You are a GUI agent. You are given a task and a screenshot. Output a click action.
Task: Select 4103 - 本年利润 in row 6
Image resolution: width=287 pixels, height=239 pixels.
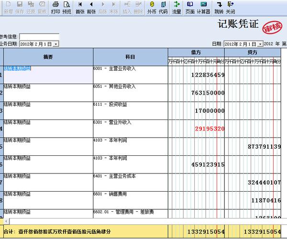(130, 164)
